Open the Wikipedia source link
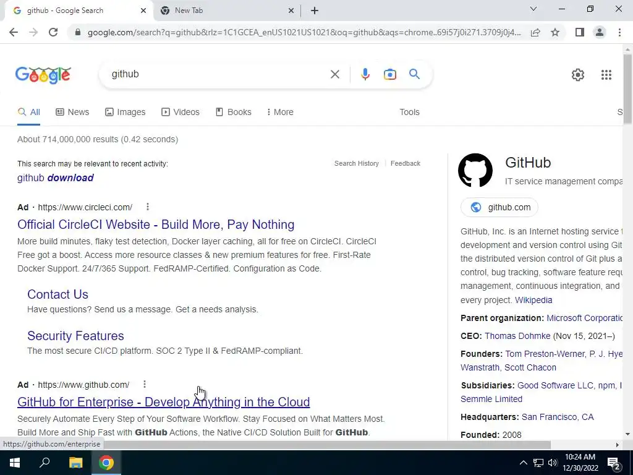 coord(533,300)
